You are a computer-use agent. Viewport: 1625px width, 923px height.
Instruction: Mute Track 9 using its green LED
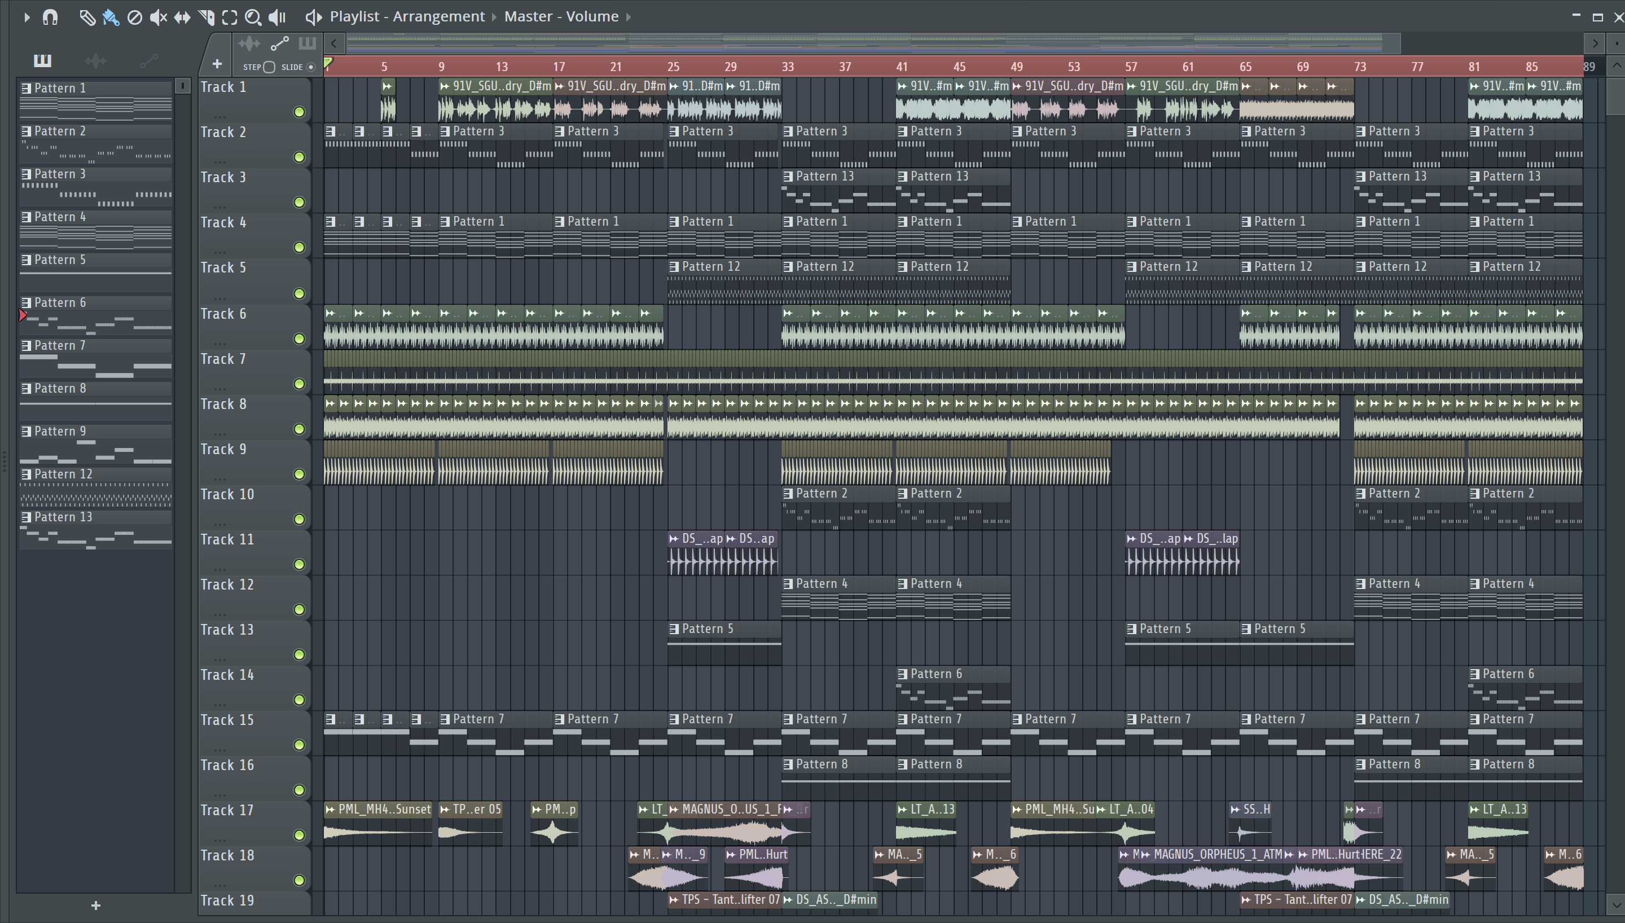(299, 474)
